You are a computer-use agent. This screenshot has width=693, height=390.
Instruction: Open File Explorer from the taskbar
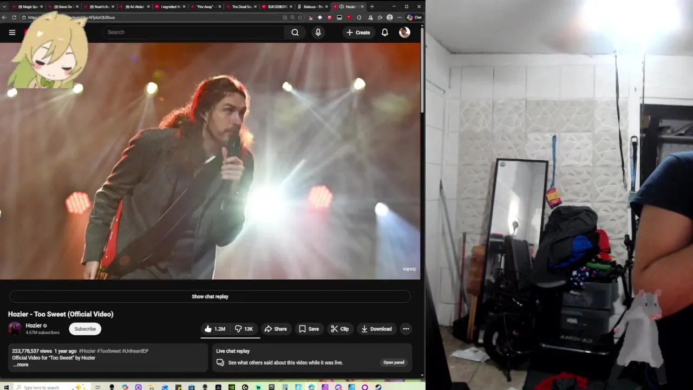point(151,387)
